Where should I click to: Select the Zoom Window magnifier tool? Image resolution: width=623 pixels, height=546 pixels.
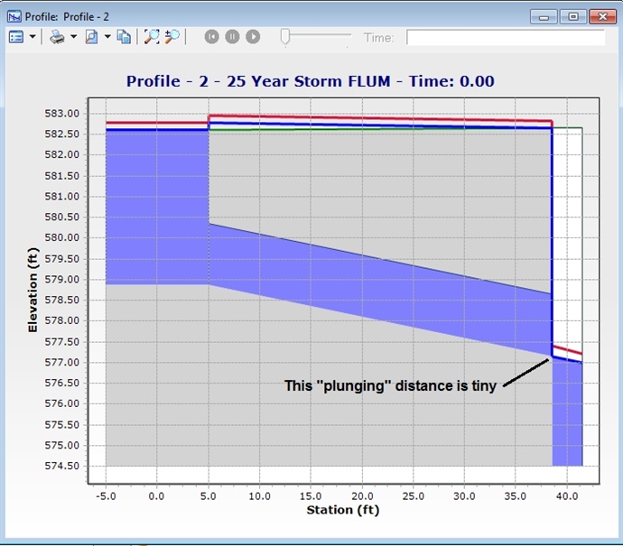tap(172, 37)
